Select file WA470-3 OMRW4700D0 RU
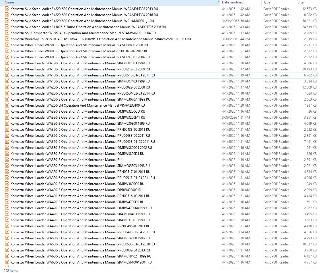Image resolution: width=323 pixels, height=273 pixels. click(x=77, y=202)
